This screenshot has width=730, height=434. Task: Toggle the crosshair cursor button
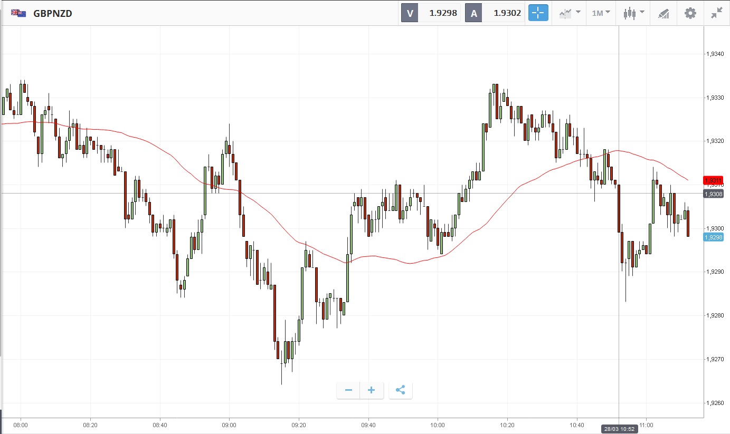tap(538, 13)
